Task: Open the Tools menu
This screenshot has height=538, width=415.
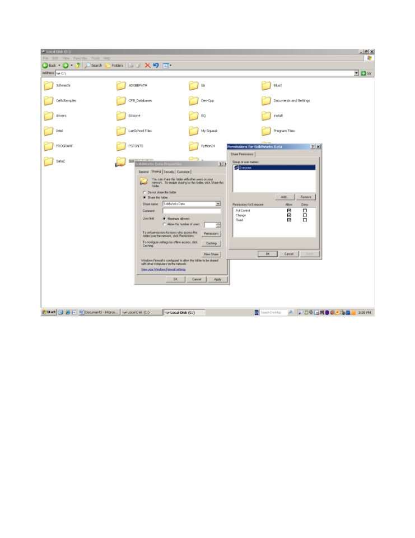Action: [95, 58]
